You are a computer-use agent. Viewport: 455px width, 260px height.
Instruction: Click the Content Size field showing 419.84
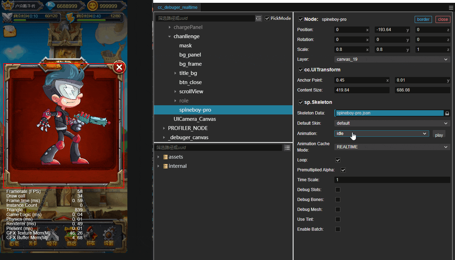362,90
